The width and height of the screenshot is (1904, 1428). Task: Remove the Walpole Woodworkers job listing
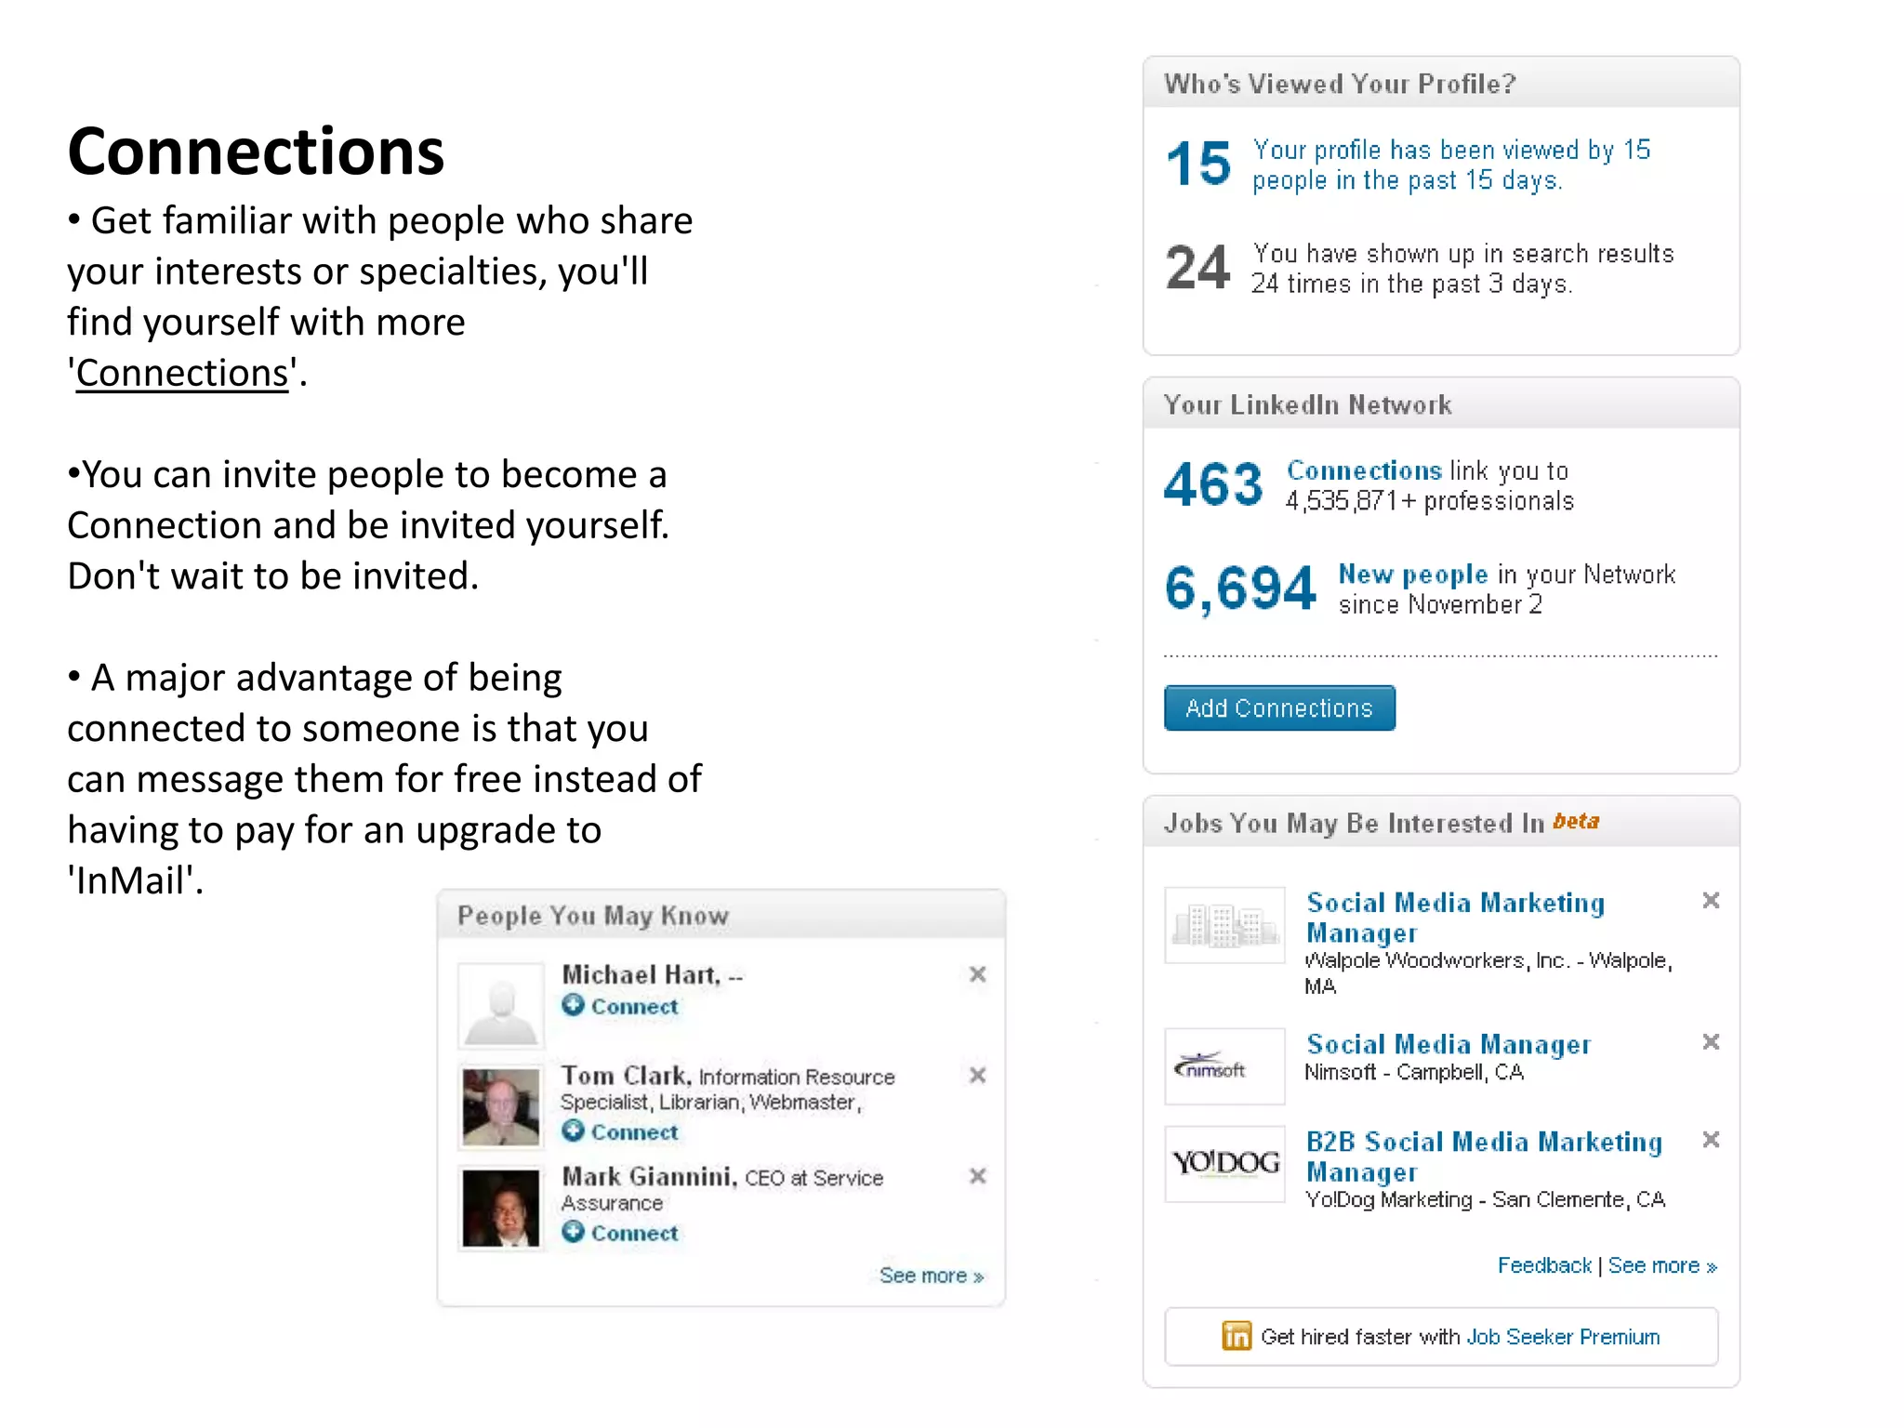click(1711, 900)
